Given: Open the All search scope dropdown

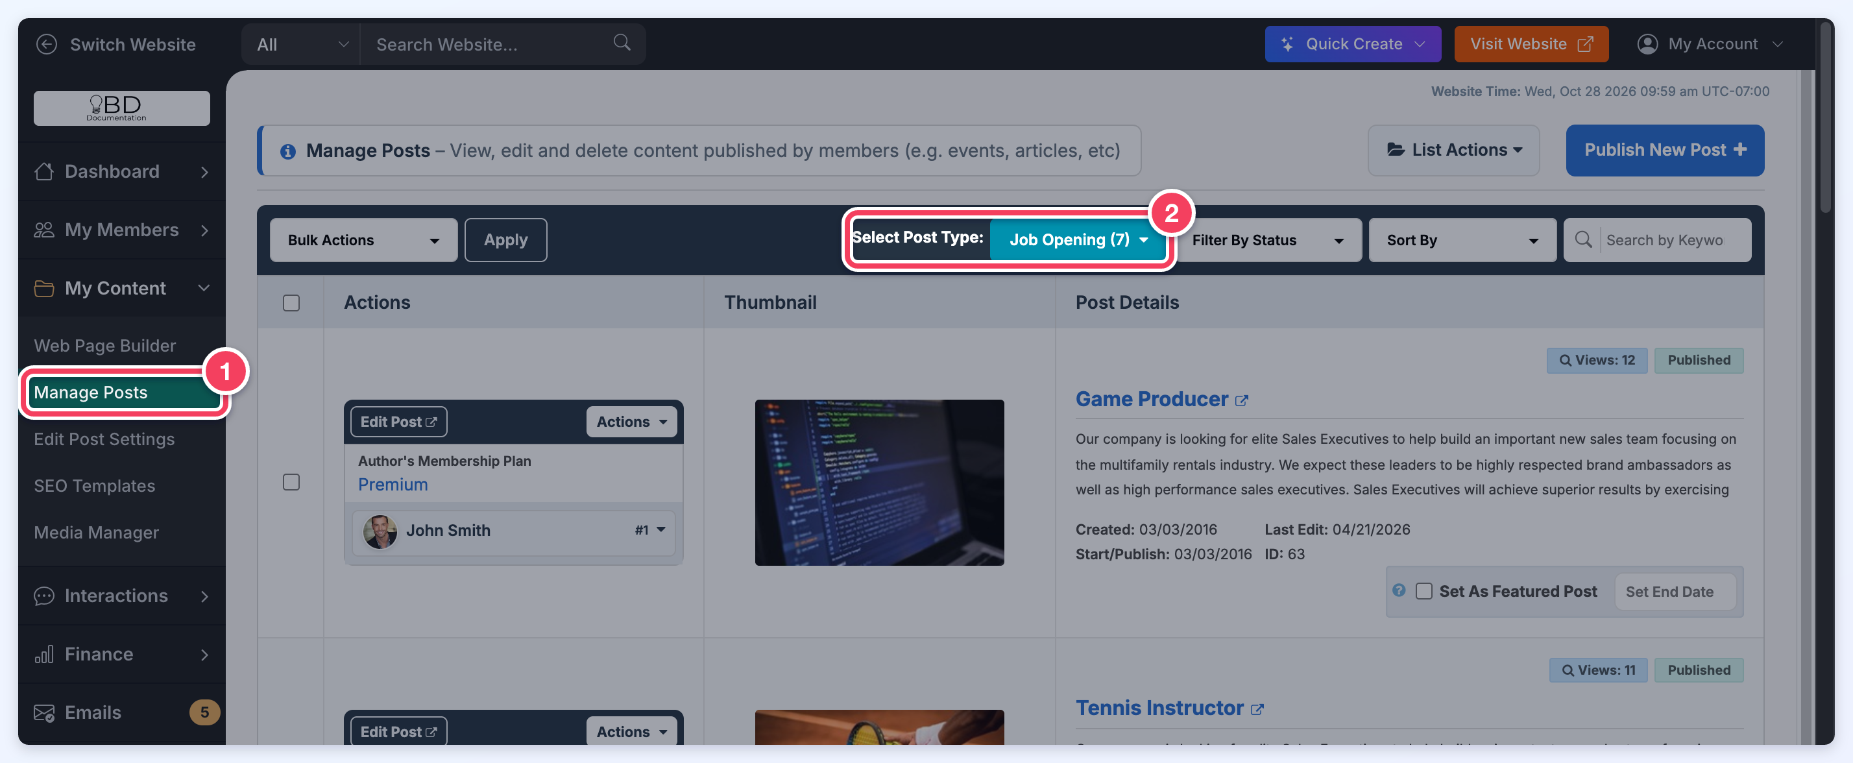Looking at the screenshot, I should (302, 44).
